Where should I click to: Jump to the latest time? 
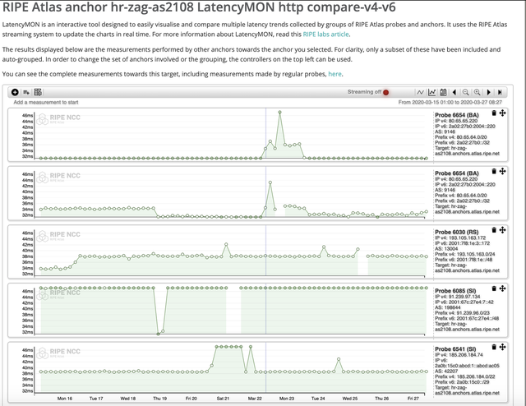[500, 92]
